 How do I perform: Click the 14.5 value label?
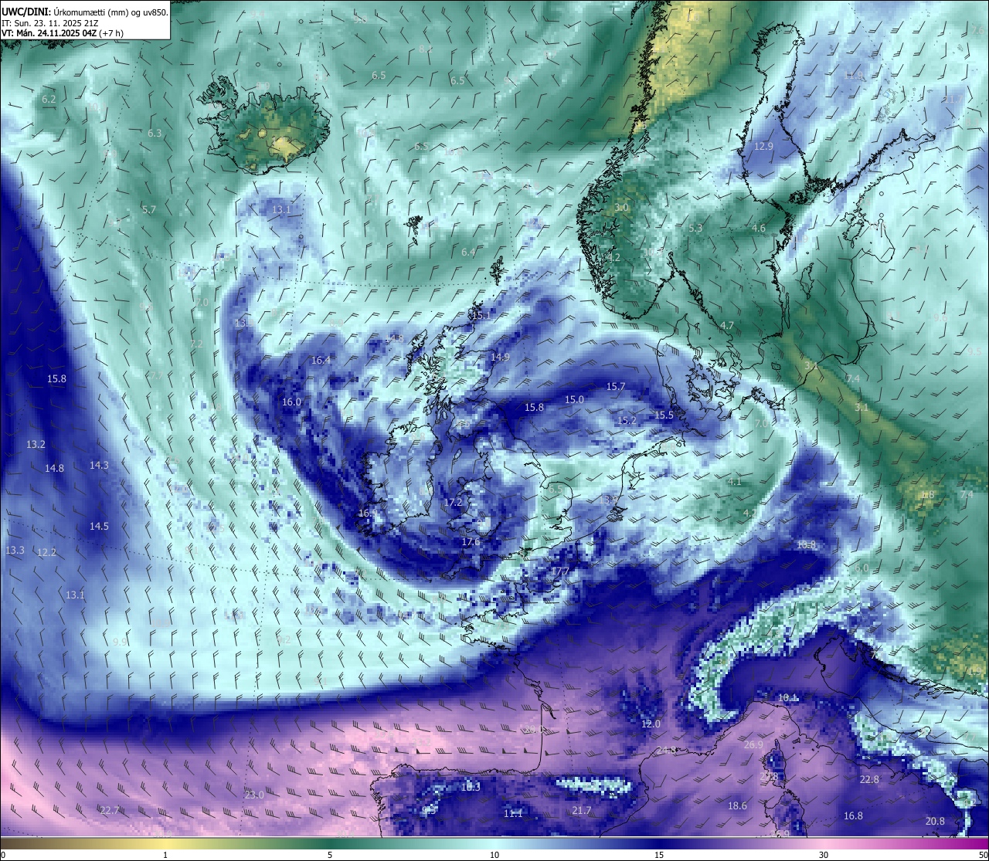99,527
